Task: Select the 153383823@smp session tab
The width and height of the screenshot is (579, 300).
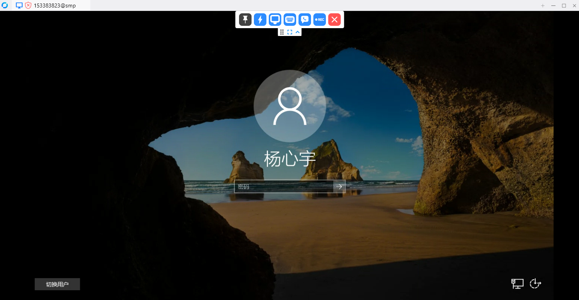Action: coord(54,5)
